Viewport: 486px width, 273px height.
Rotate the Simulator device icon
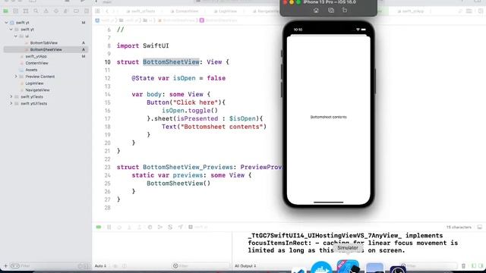click(x=345, y=10)
